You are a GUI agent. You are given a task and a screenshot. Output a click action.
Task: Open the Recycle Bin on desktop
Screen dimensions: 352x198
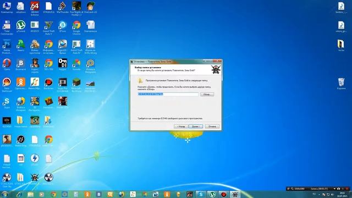[341, 84]
